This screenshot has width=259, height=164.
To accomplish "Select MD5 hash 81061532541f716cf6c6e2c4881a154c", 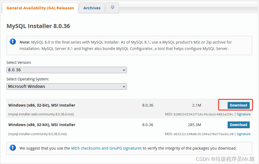I will click(203, 114).
